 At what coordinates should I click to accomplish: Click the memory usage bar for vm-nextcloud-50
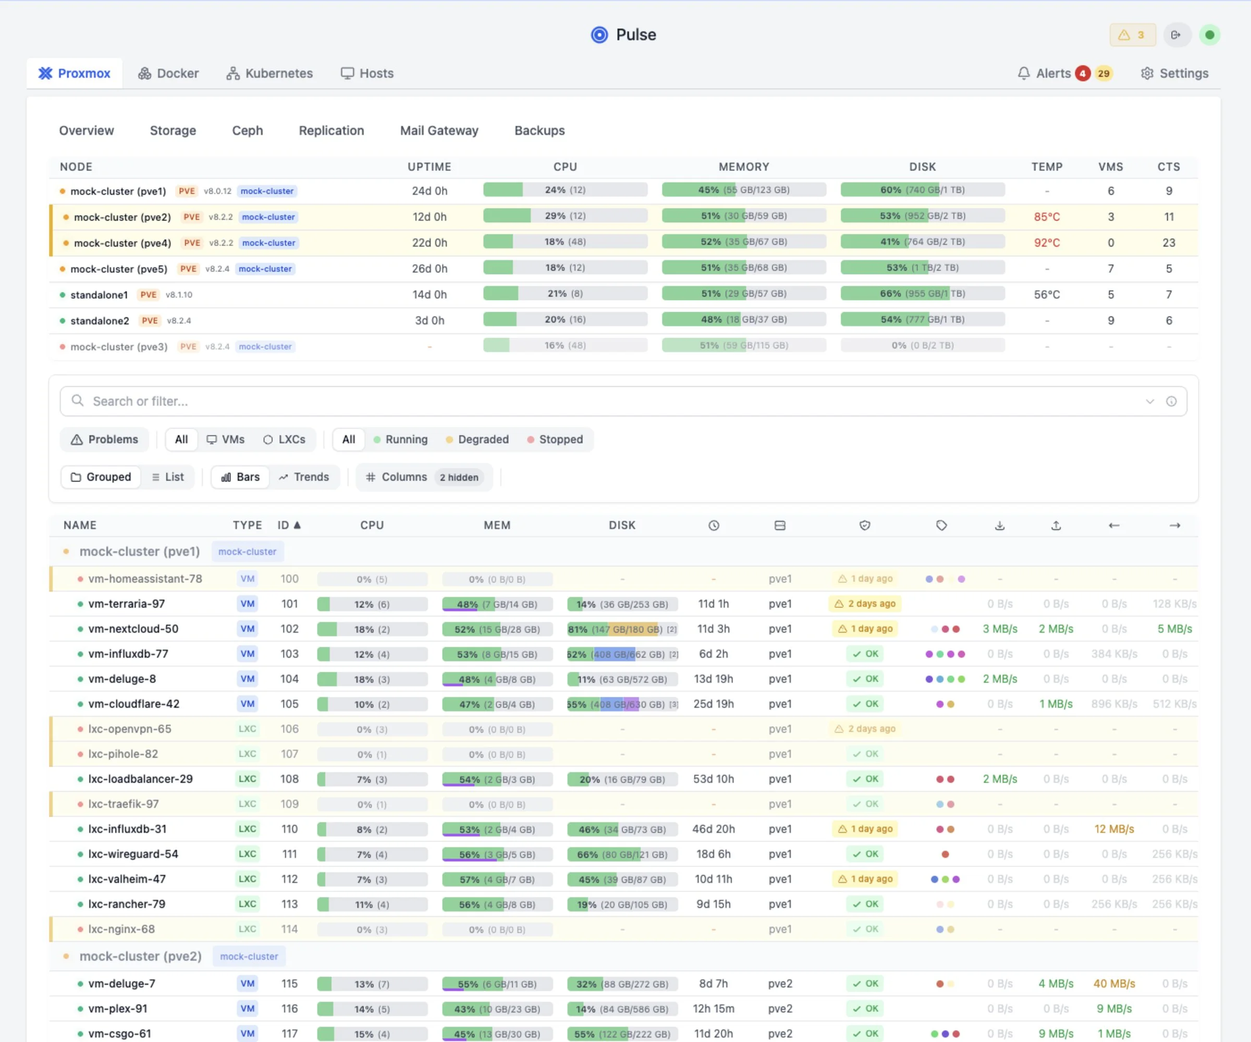point(497,629)
